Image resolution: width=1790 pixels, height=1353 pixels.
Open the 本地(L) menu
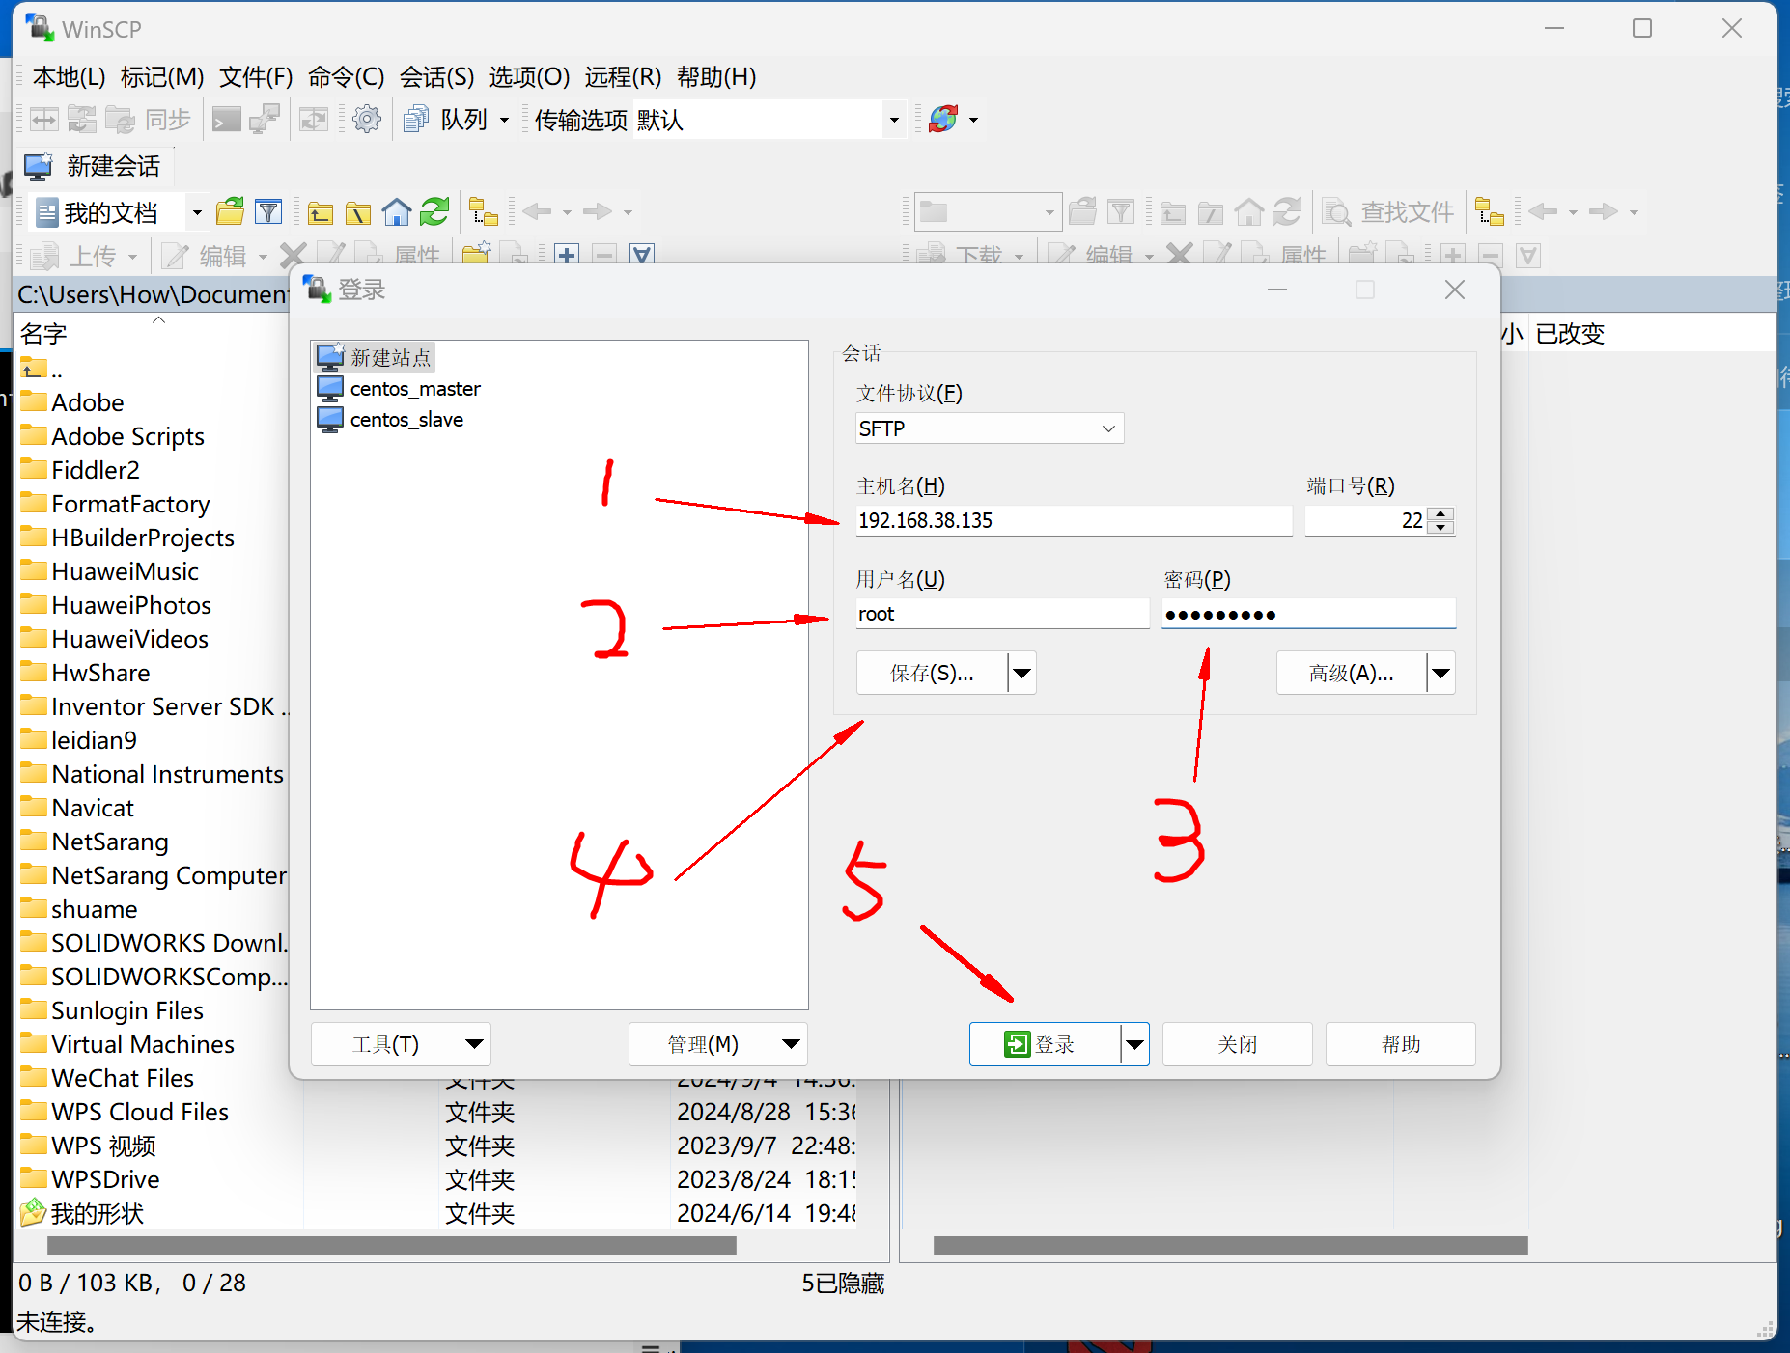click(x=69, y=76)
